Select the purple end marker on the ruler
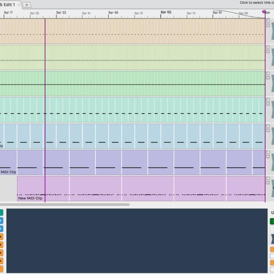The height and width of the screenshot is (274, 274). [264, 12]
